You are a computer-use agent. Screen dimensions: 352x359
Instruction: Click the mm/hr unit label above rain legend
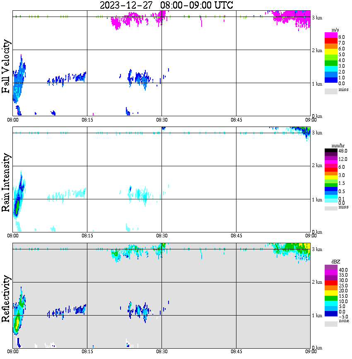[338, 146]
